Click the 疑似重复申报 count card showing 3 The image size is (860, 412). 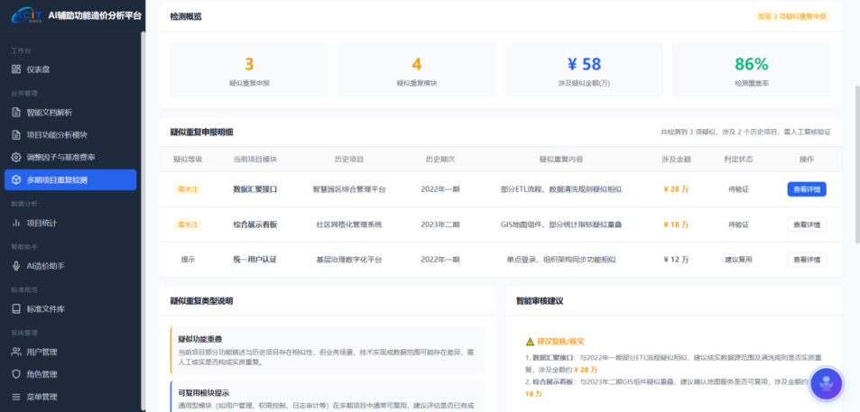[x=250, y=70]
